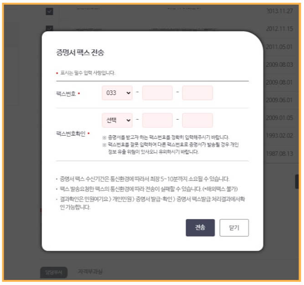Screen dimensions: 304x285
Task: Click the 2011.05.01 date in background list
Action: [x=279, y=47]
